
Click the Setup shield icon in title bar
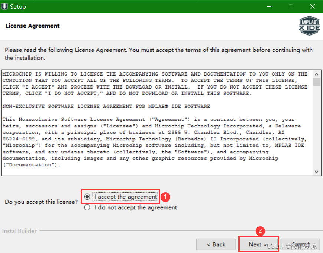coord(4,6)
